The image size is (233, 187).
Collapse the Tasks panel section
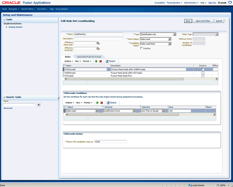point(4,19)
